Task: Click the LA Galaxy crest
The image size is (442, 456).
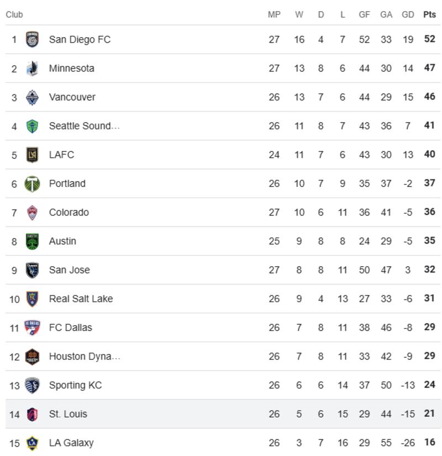Action: tap(33, 443)
